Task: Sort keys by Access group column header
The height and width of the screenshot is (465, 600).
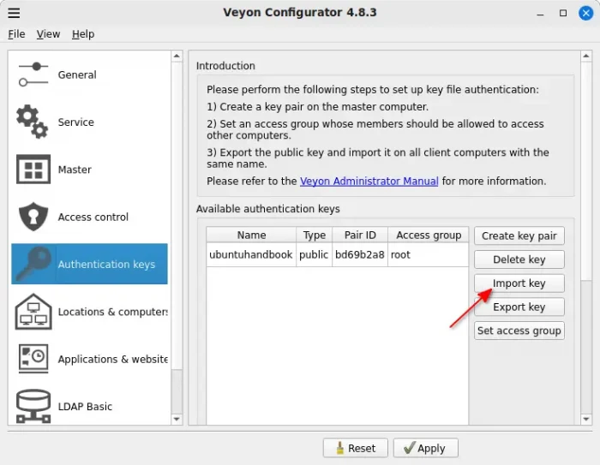Action: pyautogui.click(x=429, y=235)
